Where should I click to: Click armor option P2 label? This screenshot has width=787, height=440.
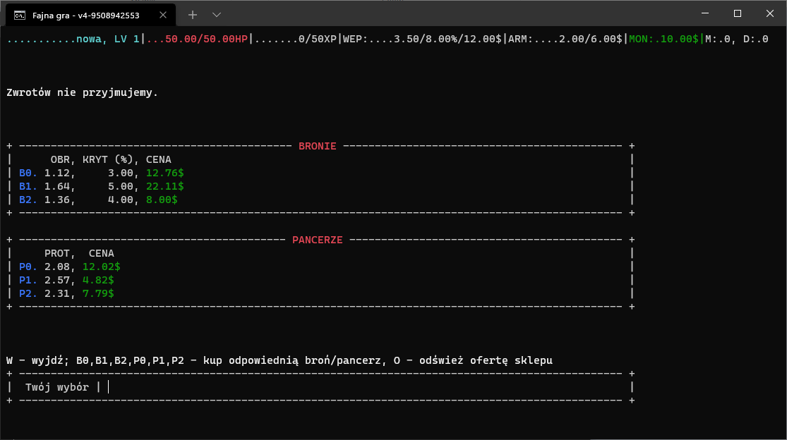(28, 293)
